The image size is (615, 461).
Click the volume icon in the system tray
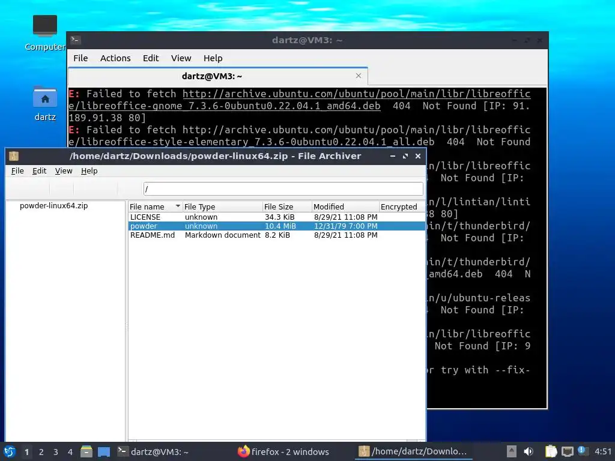point(529,451)
